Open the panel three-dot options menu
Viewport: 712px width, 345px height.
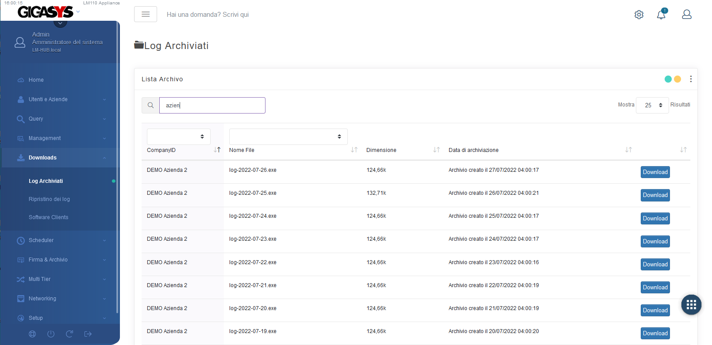click(x=691, y=79)
